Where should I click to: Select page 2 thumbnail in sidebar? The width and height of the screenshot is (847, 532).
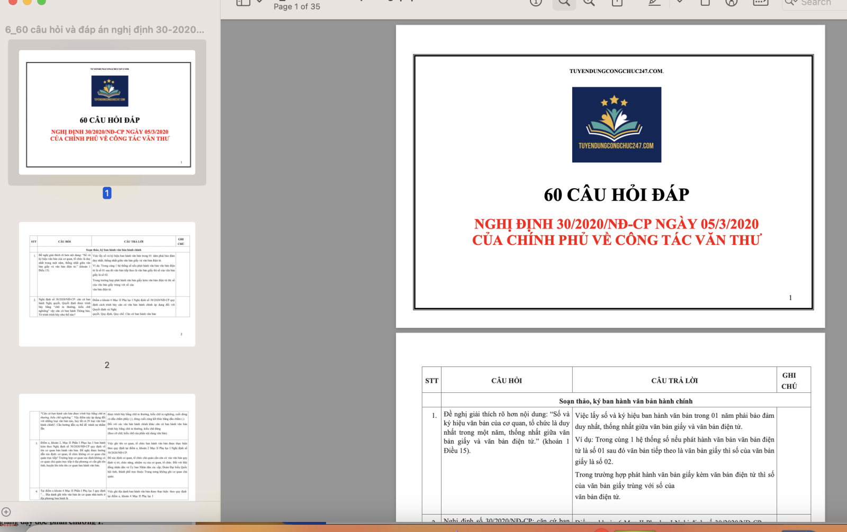107,284
